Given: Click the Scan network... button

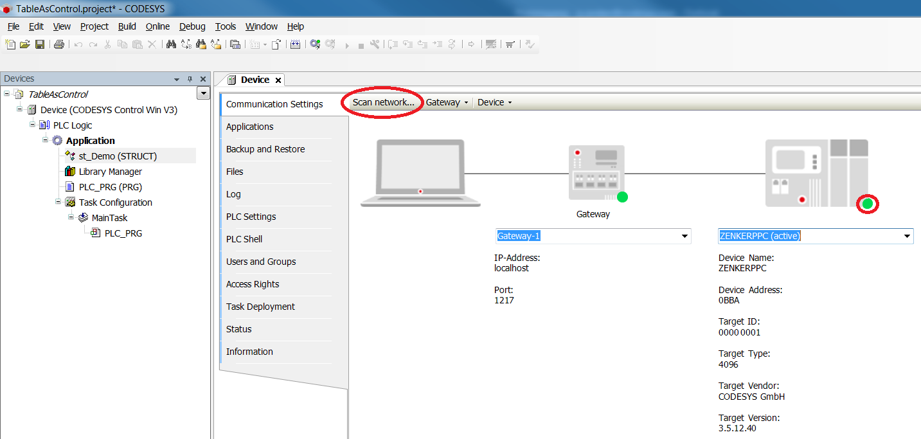Looking at the screenshot, I should tap(383, 102).
